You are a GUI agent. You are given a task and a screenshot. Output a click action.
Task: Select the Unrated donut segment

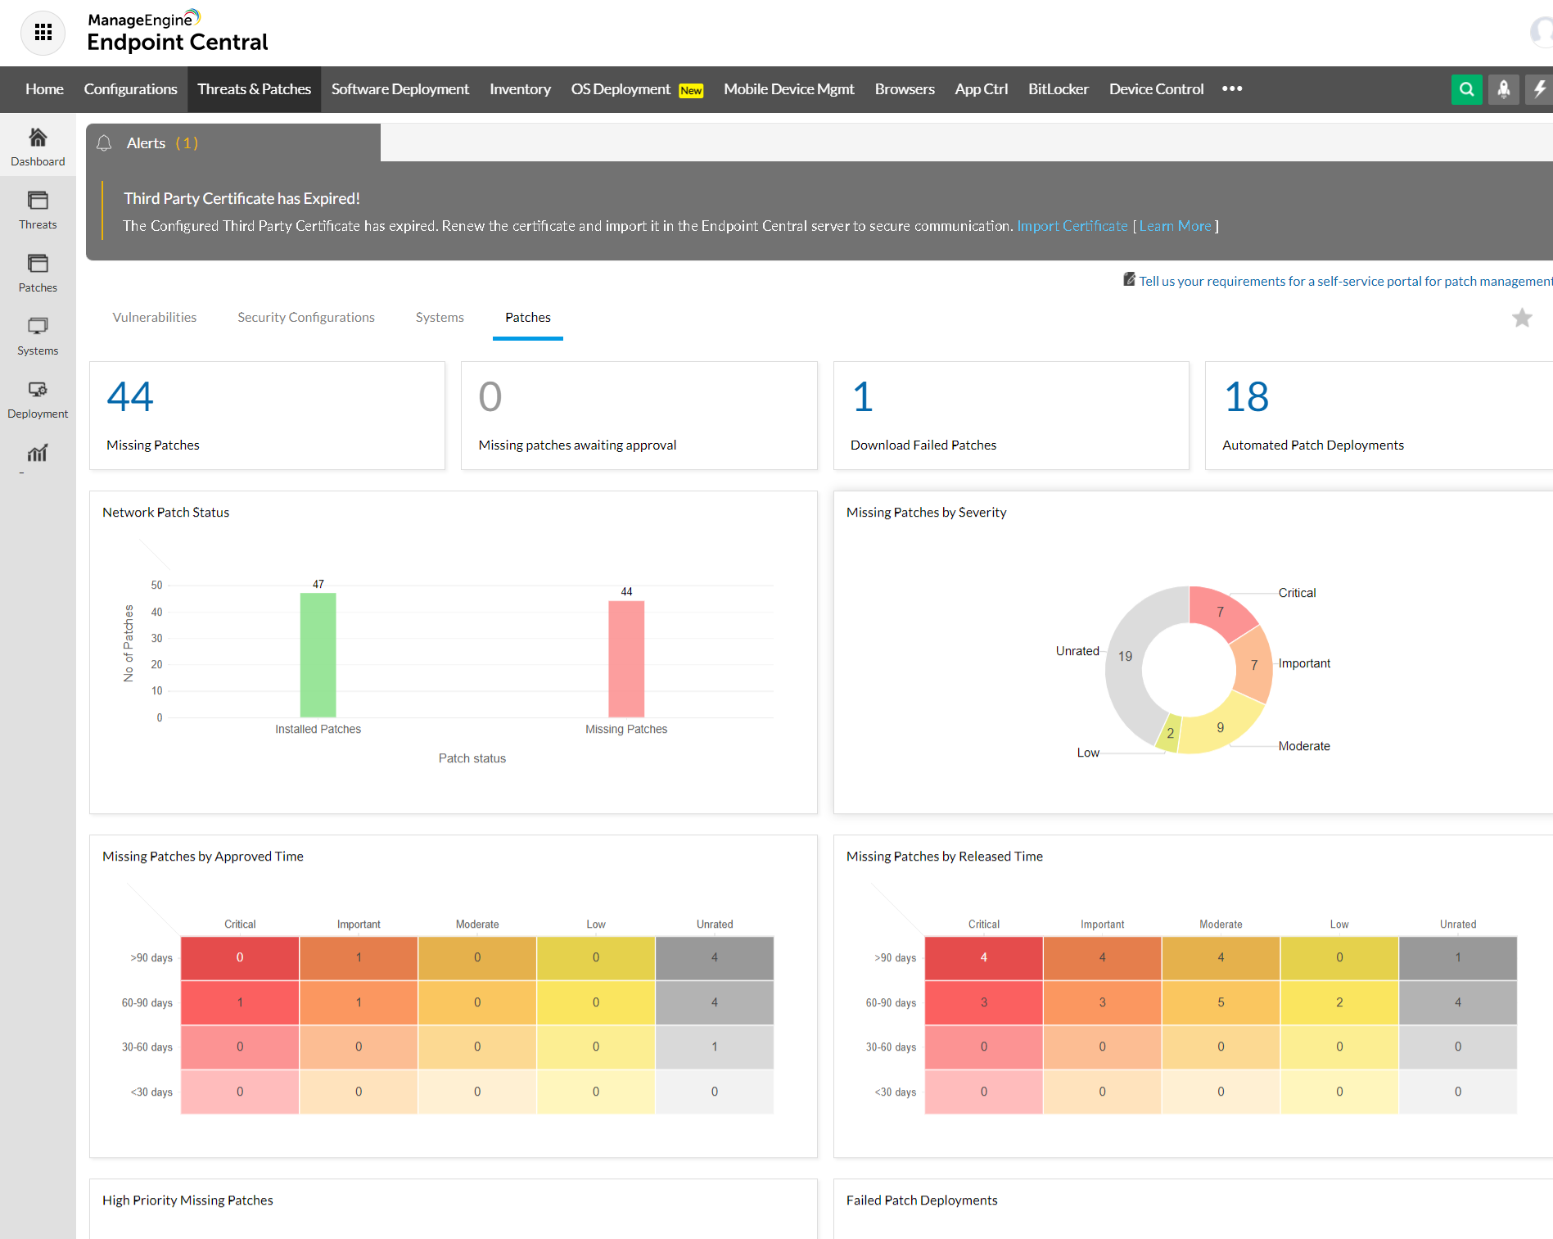coord(1126,656)
